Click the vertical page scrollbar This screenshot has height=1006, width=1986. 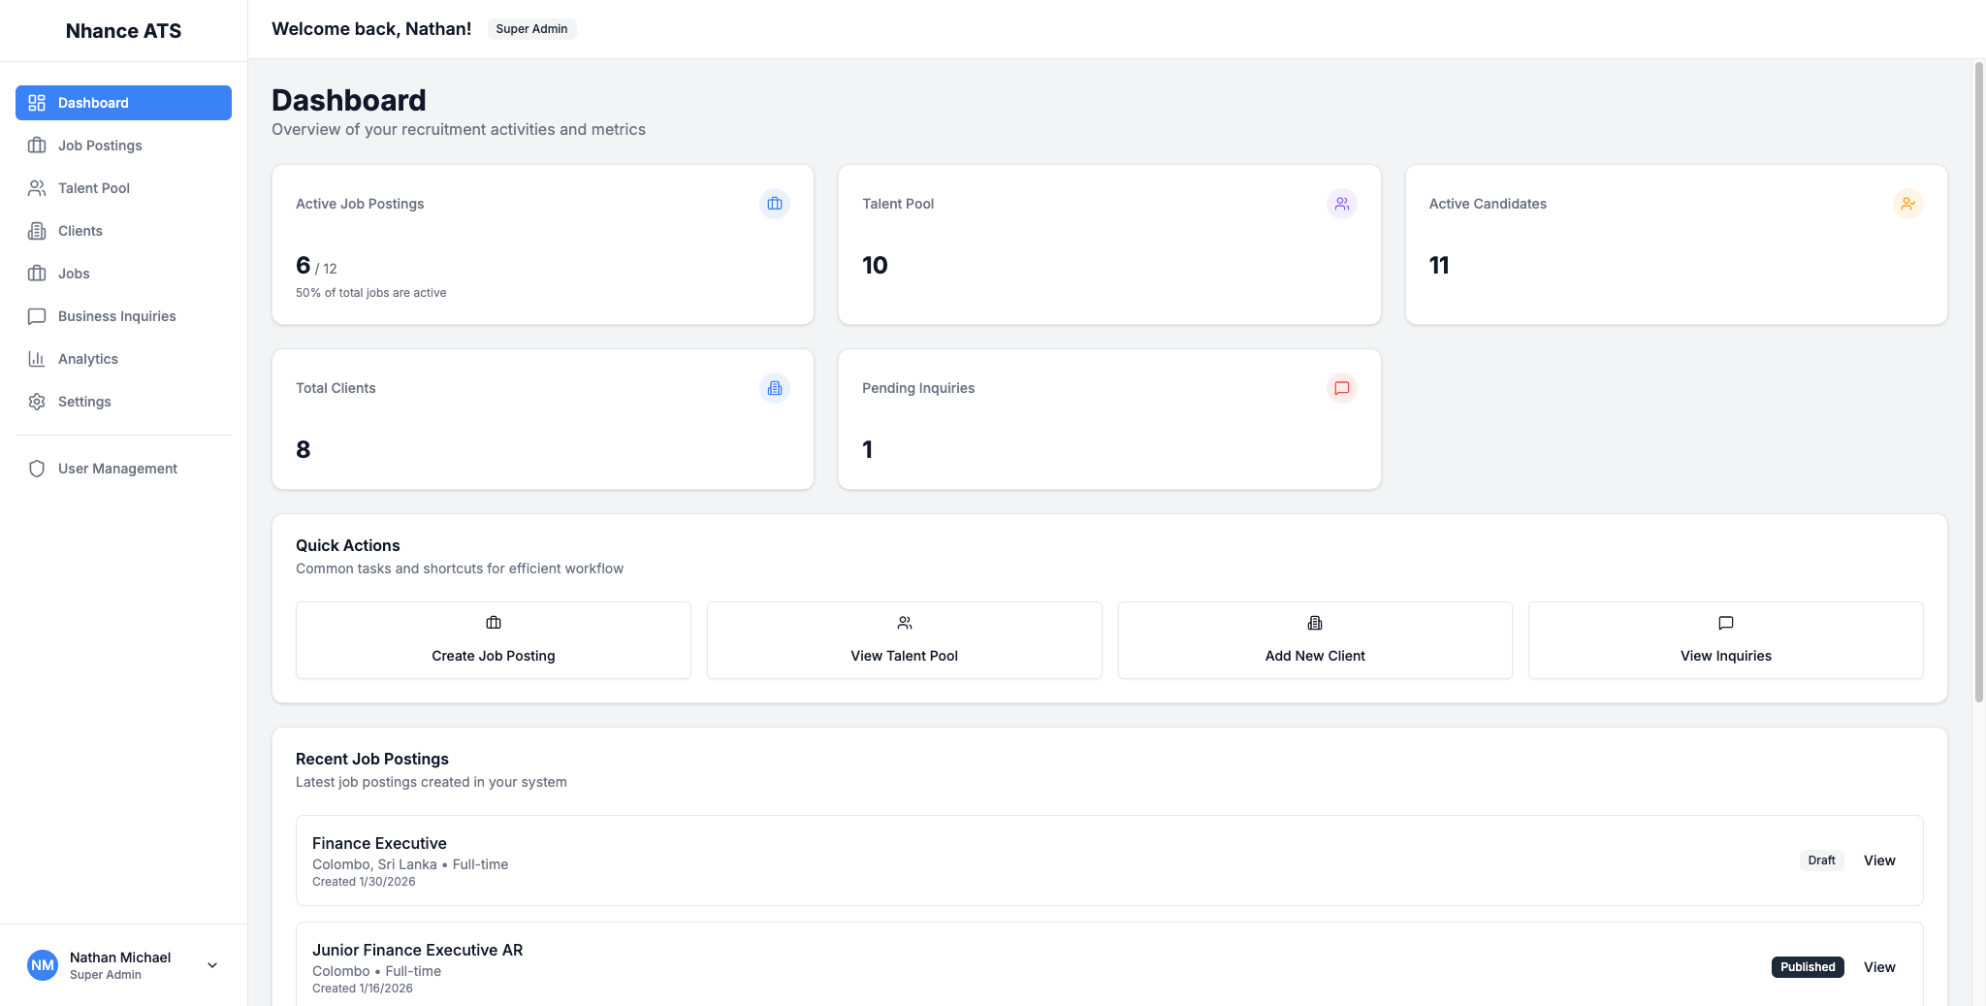click(1978, 388)
